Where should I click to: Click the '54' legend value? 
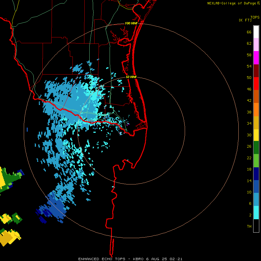tap(249, 66)
